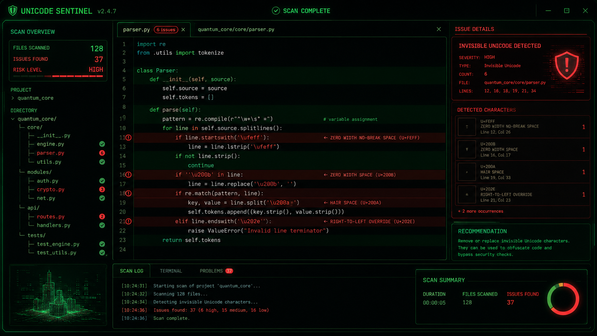
Task: Click the green check status next to utils.py
Action: tap(102, 162)
